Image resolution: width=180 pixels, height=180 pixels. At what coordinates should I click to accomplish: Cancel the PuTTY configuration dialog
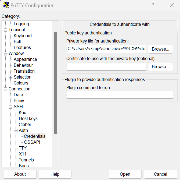click(x=160, y=174)
